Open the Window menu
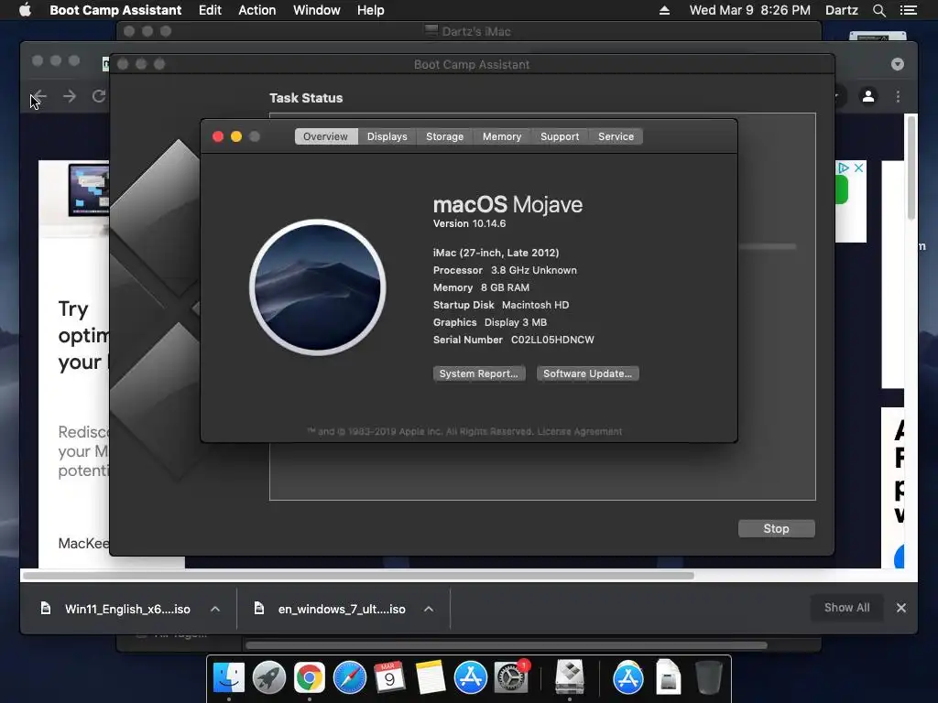Image resolution: width=938 pixels, height=703 pixels. click(316, 10)
